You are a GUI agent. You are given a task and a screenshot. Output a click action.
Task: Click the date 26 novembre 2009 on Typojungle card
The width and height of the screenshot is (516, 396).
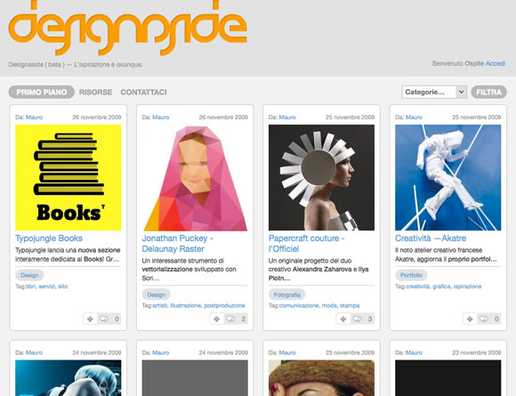97,117
